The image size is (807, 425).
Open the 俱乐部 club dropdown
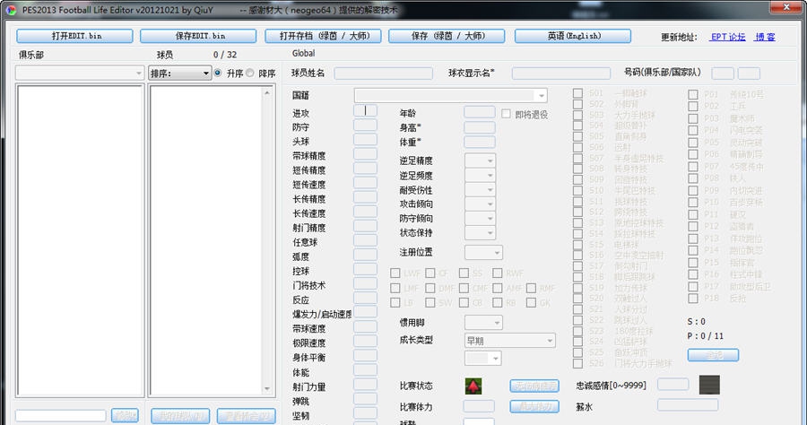80,73
